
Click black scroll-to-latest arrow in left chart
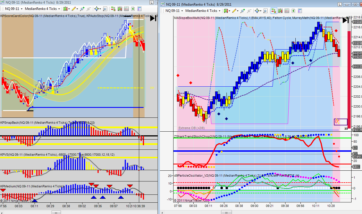153,18
